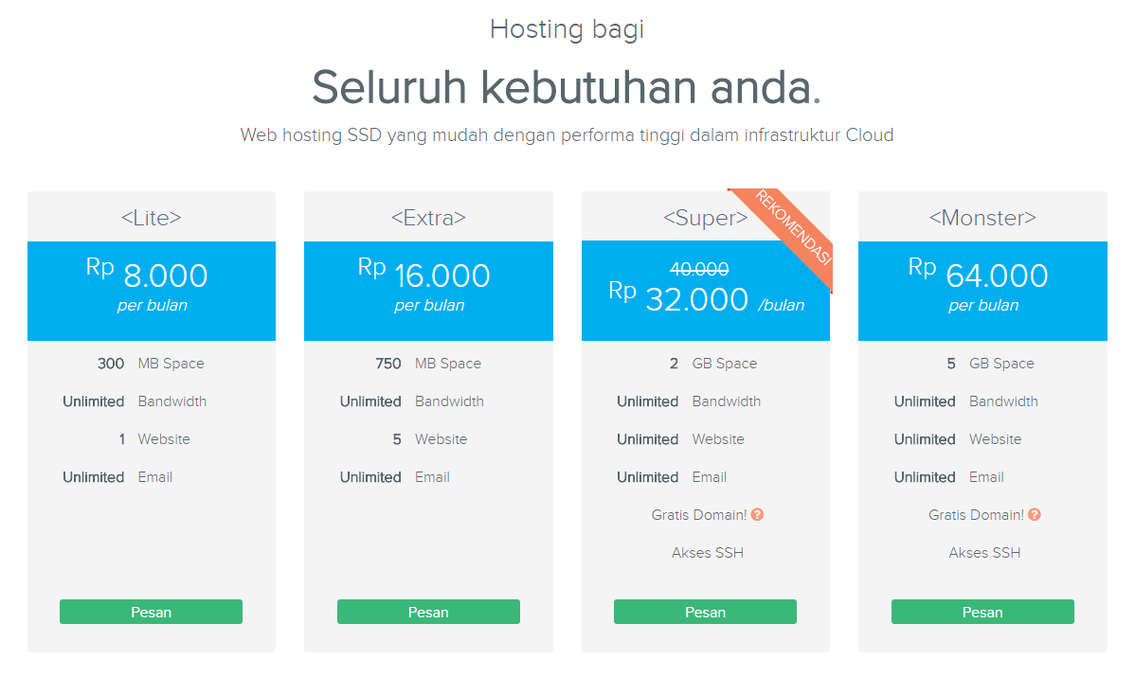Click Akses SSH on the Monster plan

click(x=984, y=552)
